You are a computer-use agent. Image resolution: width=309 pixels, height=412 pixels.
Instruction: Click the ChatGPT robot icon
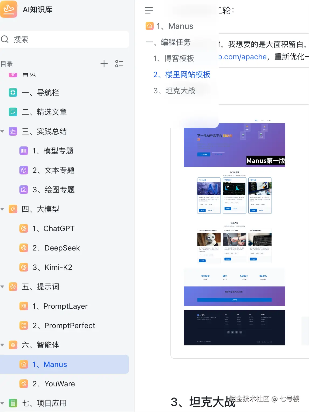[x=24, y=228]
